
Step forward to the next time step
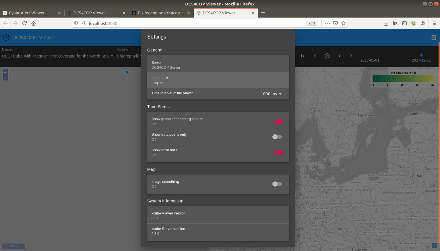[x=339, y=56]
